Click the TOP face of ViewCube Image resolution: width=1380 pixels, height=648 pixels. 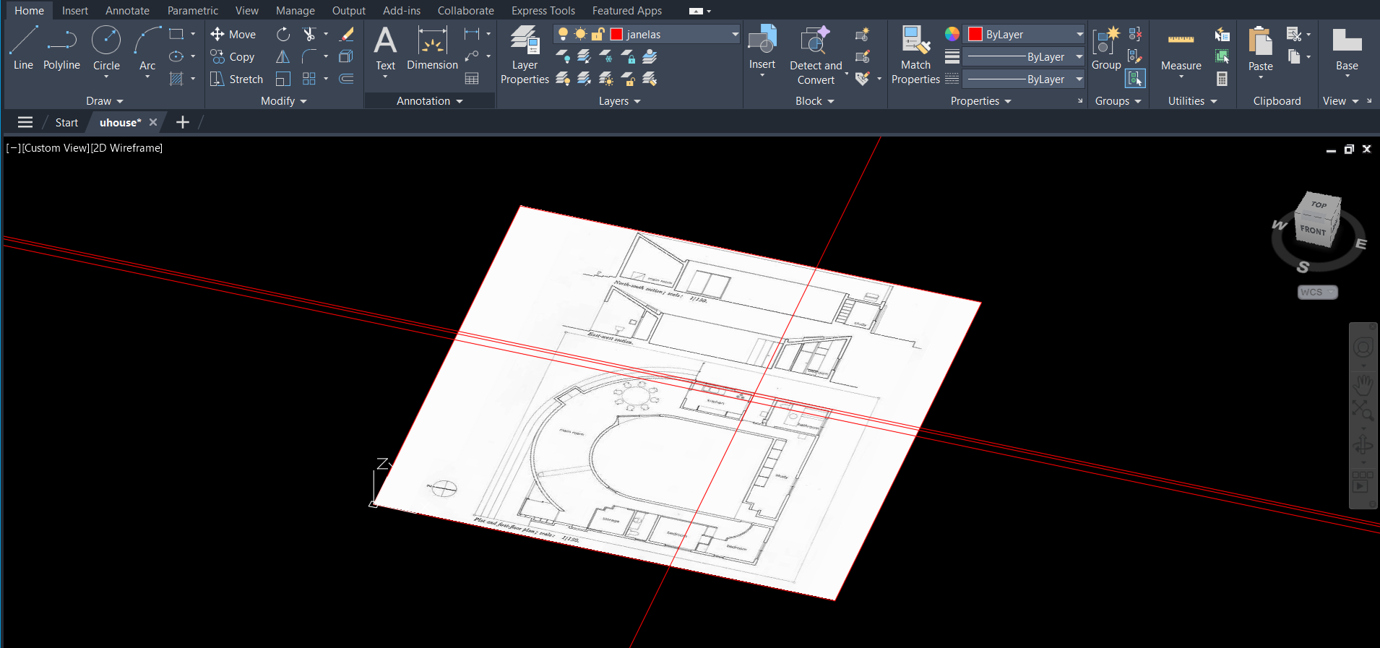tap(1319, 204)
